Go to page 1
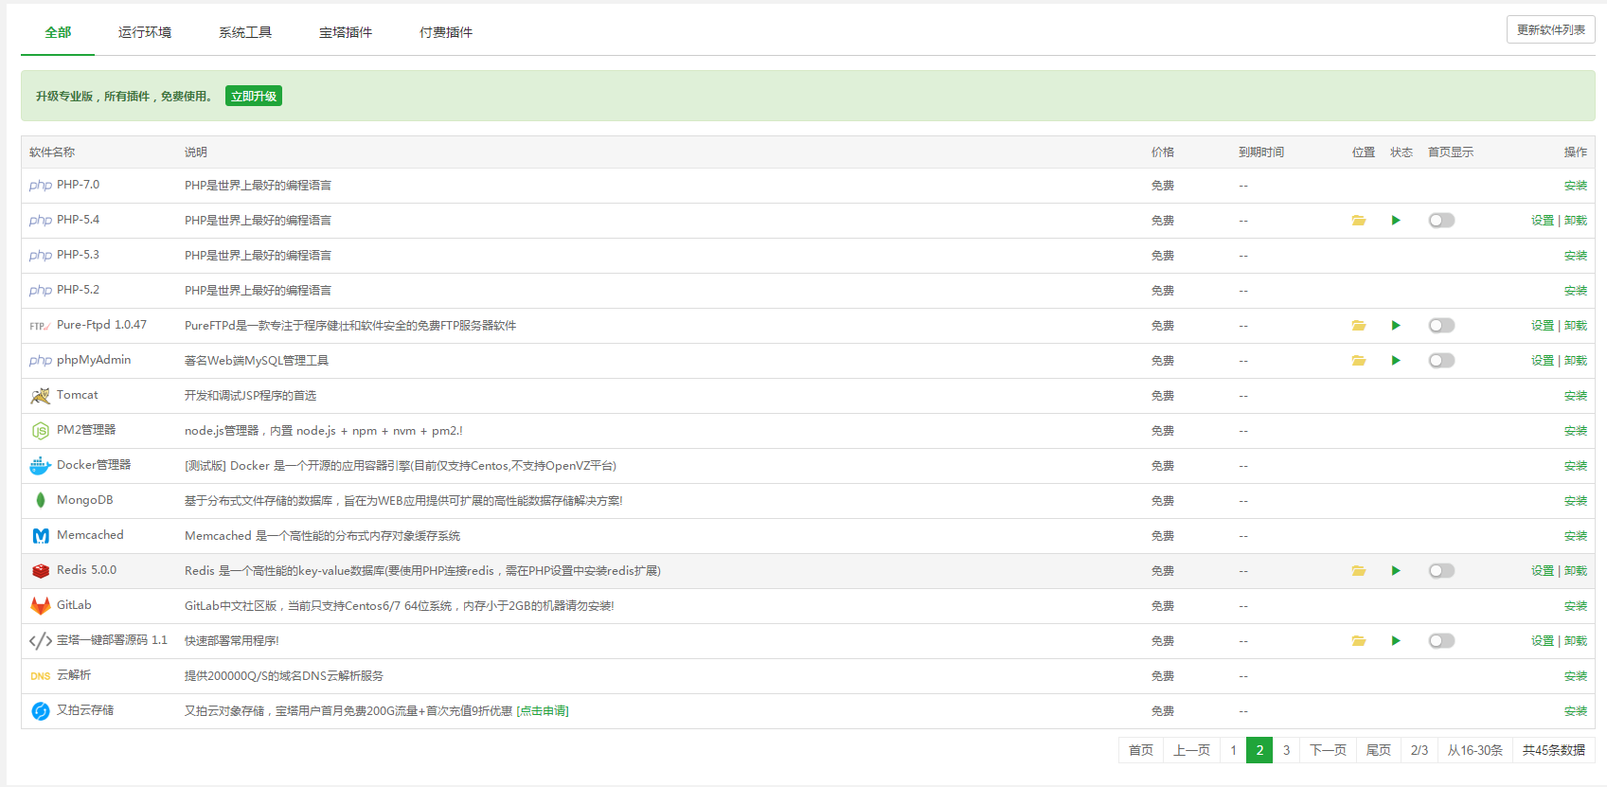Image resolution: width=1607 pixels, height=787 pixels. coord(1233,750)
